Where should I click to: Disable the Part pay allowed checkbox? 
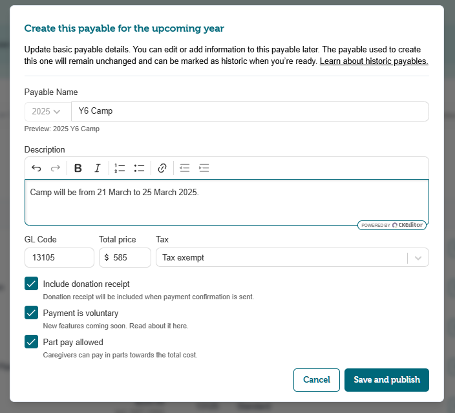point(31,342)
